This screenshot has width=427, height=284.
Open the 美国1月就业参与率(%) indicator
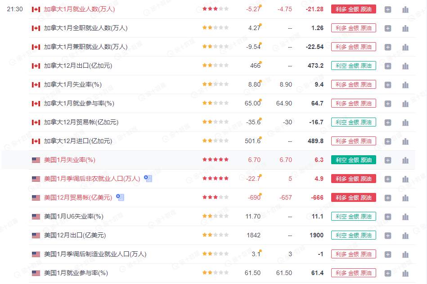click(x=76, y=273)
